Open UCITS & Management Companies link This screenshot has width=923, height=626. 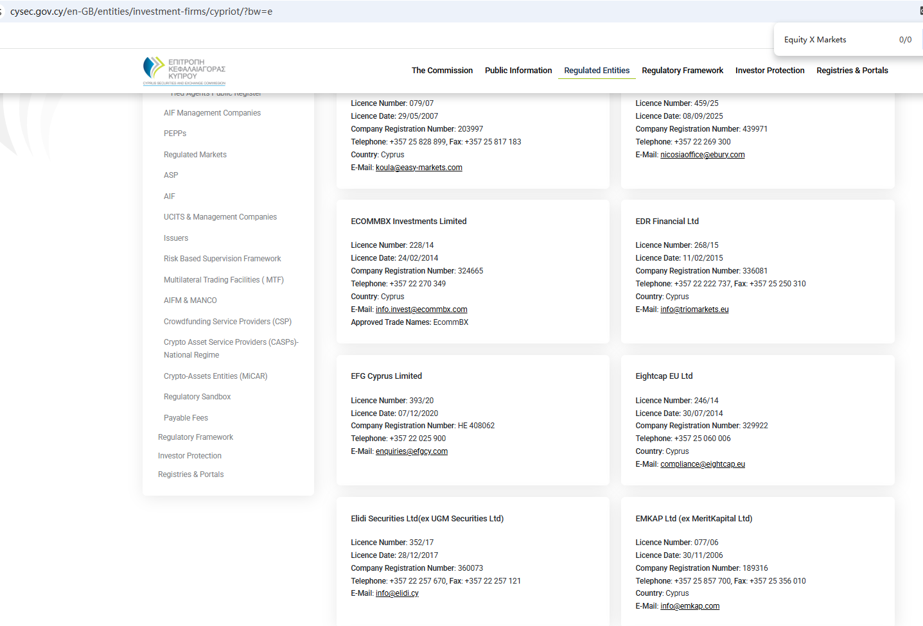pyautogui.click(x=220, y=217)
